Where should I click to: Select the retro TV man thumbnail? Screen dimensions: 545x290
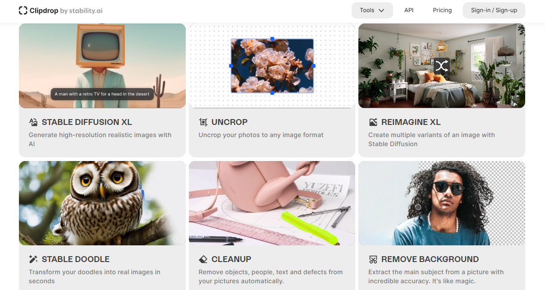point(102,66)
